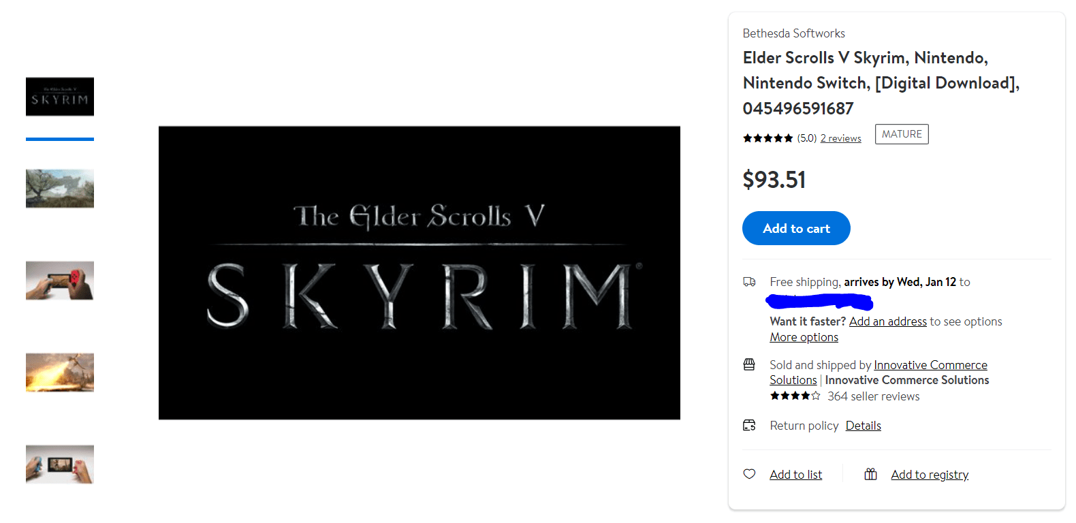Select the landscape screenshot thumbnail
Screen dimensions: 1076x523
[60, 189]
